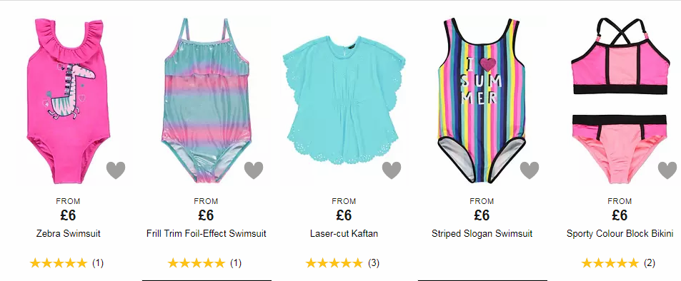Screen dimensions: 681x281
Task: View the Frill Trim Foil-Effect Swimsuit photo
Action: click(x=206, y=101)
